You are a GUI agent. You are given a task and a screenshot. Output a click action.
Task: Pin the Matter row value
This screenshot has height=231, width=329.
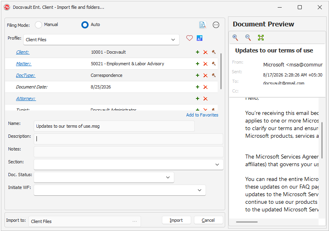pyautogui.click(x=214, y=64)
